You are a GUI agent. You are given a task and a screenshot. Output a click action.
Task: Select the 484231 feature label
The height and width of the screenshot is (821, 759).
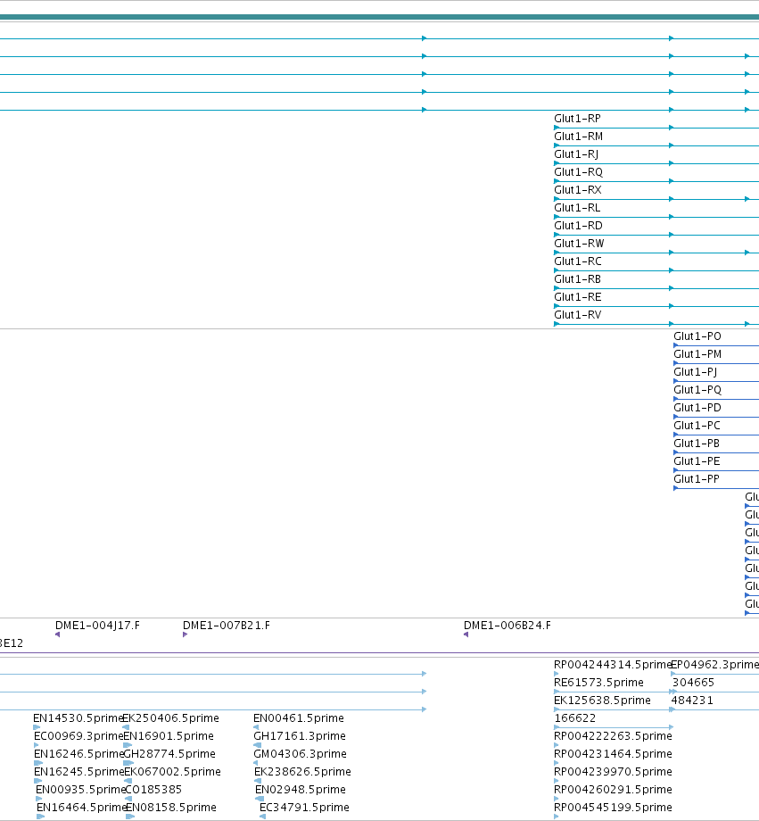(x=692, y=700)
